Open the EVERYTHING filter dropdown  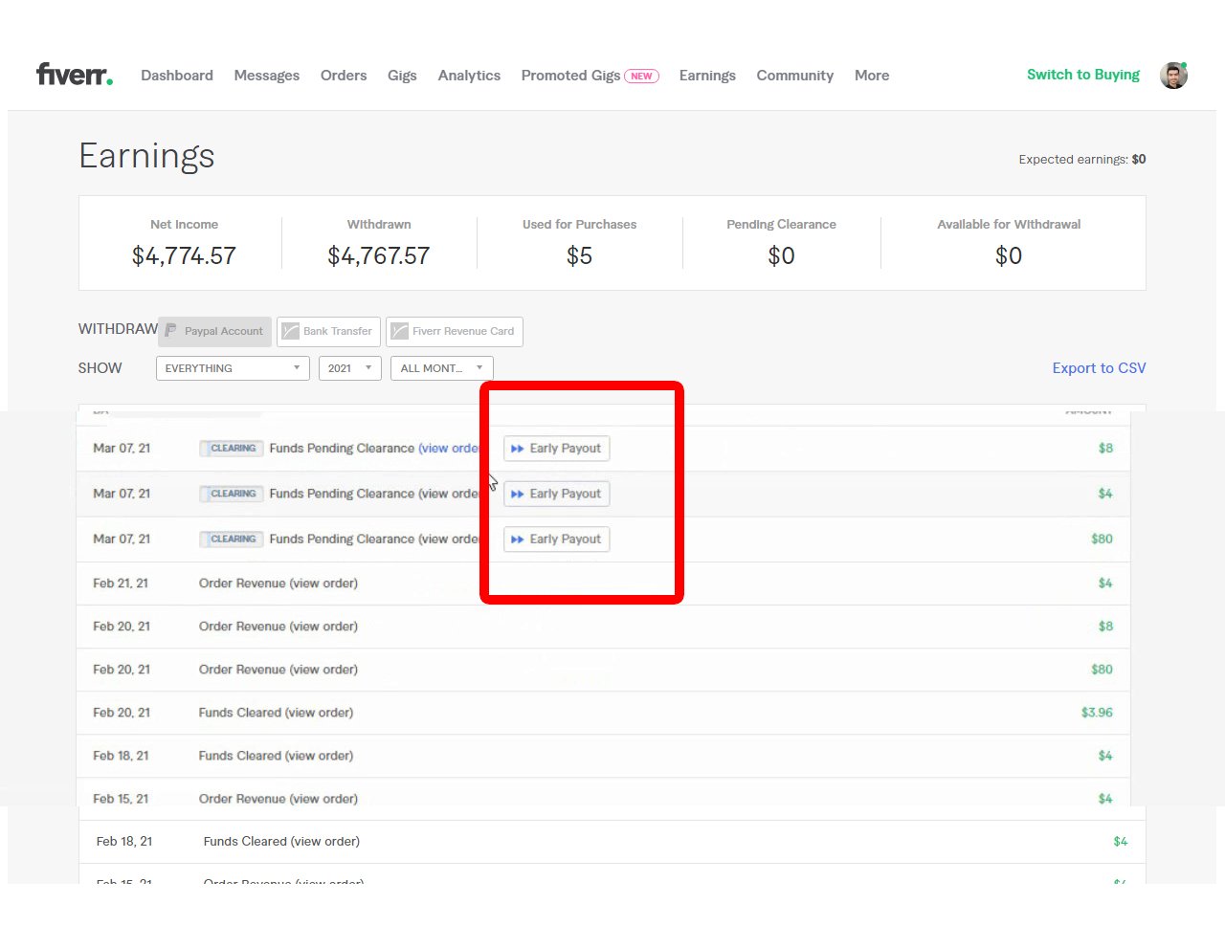[x=233, y=368]
